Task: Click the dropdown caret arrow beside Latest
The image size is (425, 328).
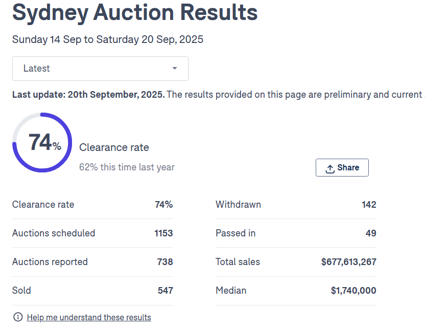Action: 175,69
